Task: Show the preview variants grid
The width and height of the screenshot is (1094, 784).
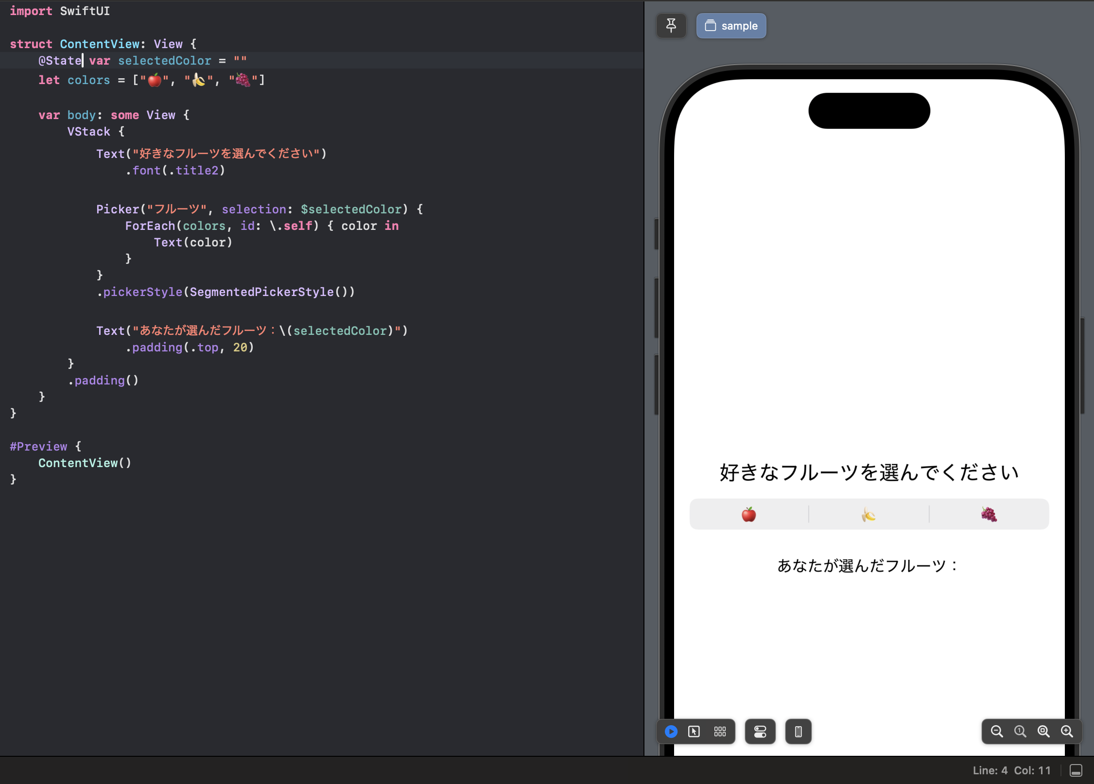Action: click(x=720, y=732)
